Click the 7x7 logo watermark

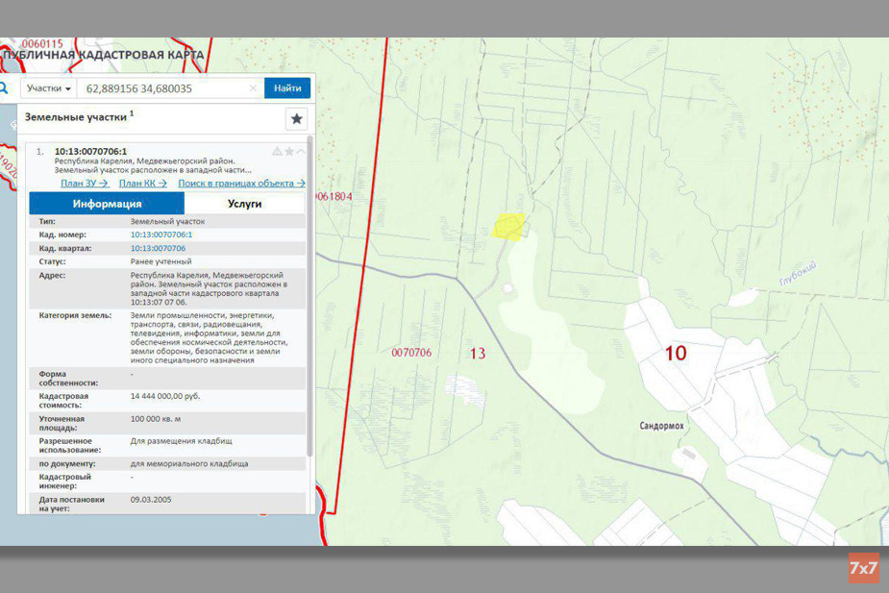coord(863,568)
